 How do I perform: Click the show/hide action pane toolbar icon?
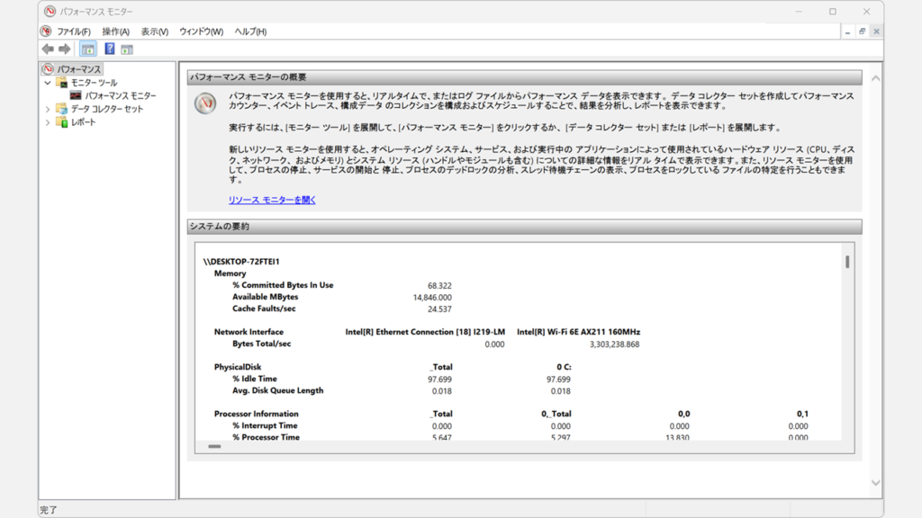[x=127, y=49]
